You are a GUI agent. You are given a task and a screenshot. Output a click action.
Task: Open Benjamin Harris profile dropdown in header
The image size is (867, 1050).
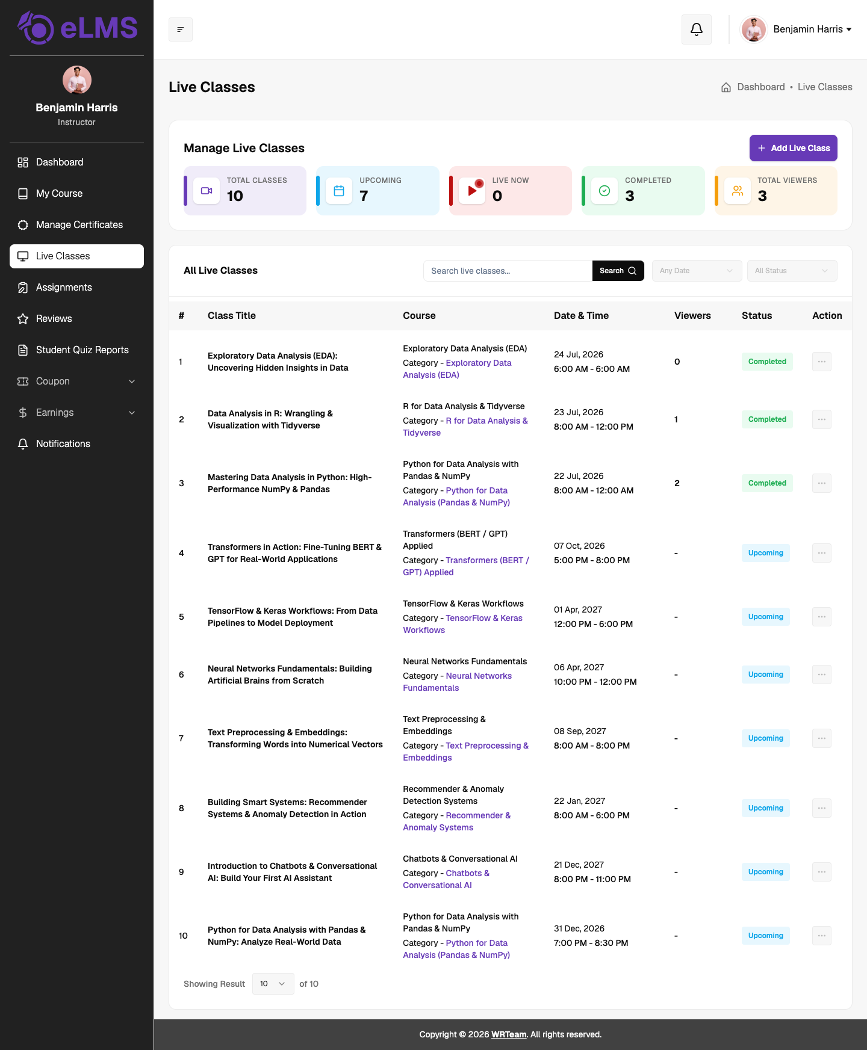[x=797, y=29]
